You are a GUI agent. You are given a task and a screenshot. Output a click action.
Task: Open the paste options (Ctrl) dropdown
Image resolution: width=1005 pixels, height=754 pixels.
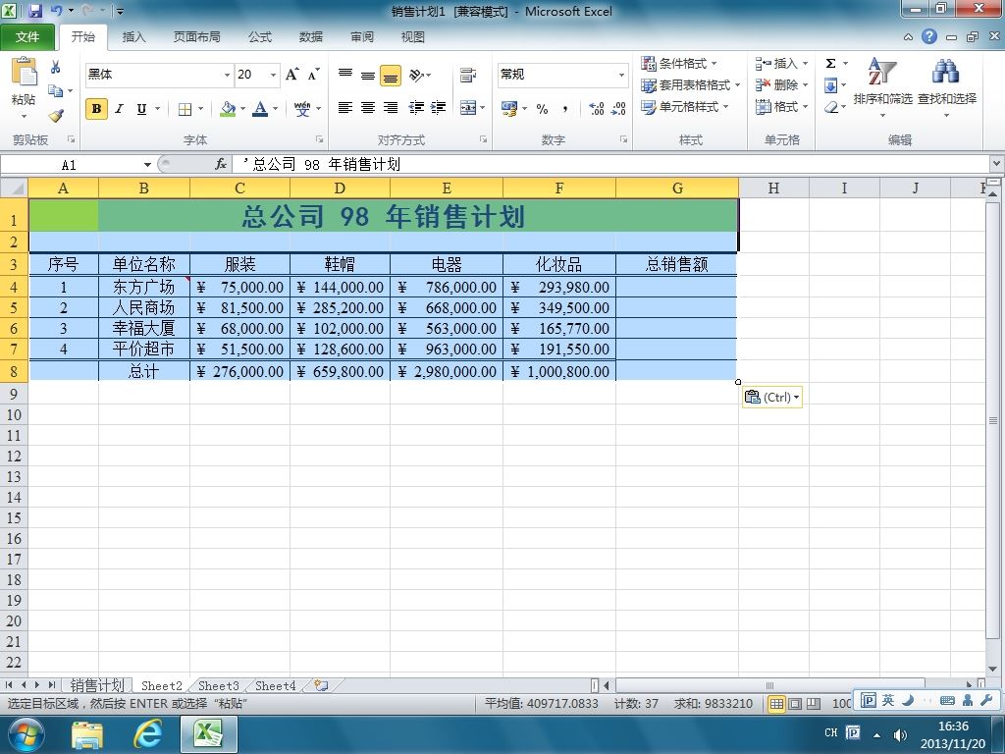[x=772, y=398]
